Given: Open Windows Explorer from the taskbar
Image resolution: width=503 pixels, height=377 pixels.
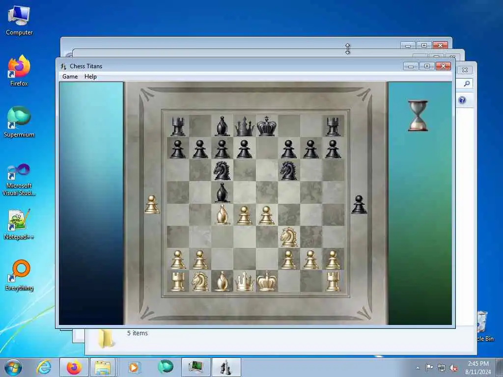Looking at the screenshot, I should 103,367.
